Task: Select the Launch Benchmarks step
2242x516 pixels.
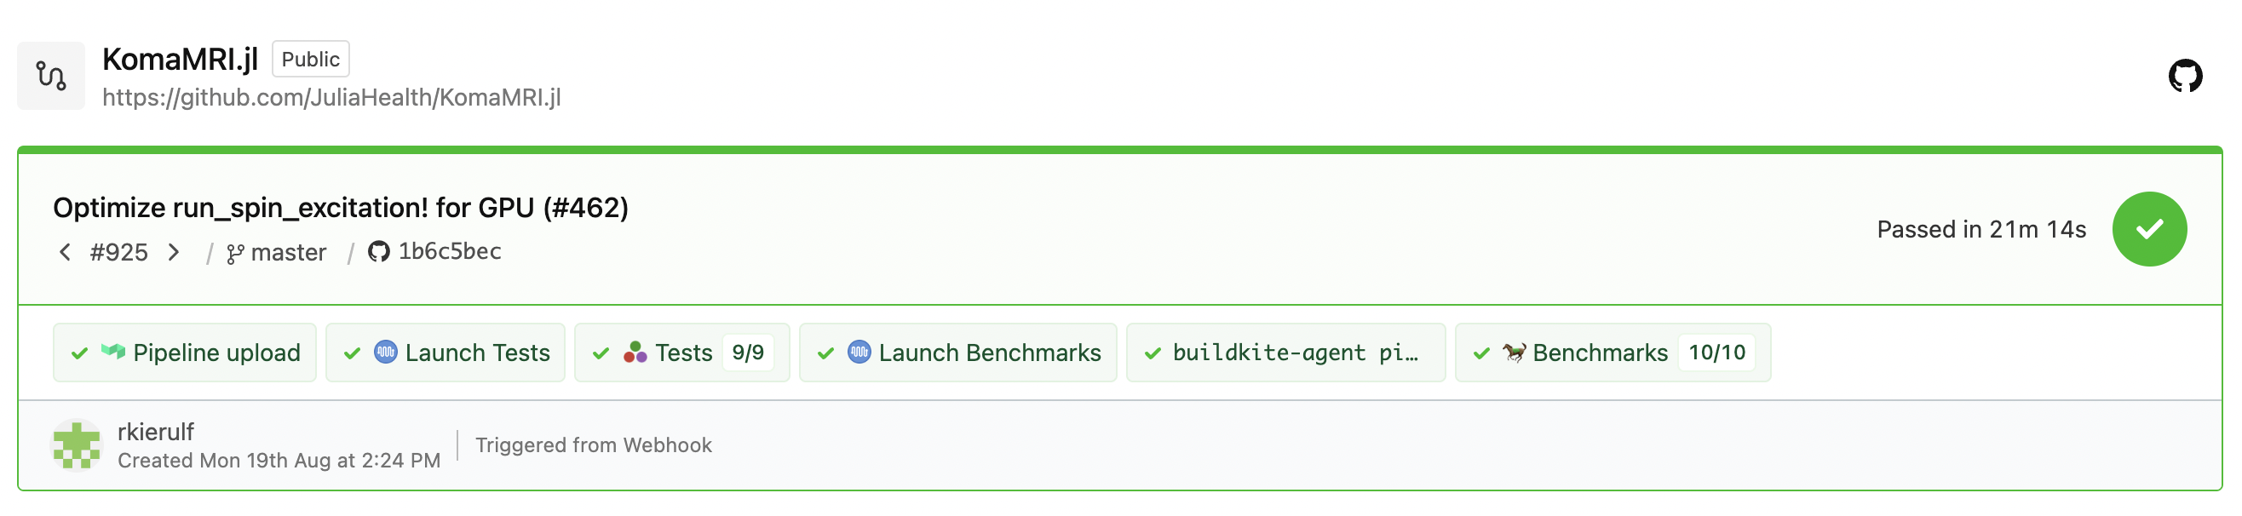Action: 957,353
